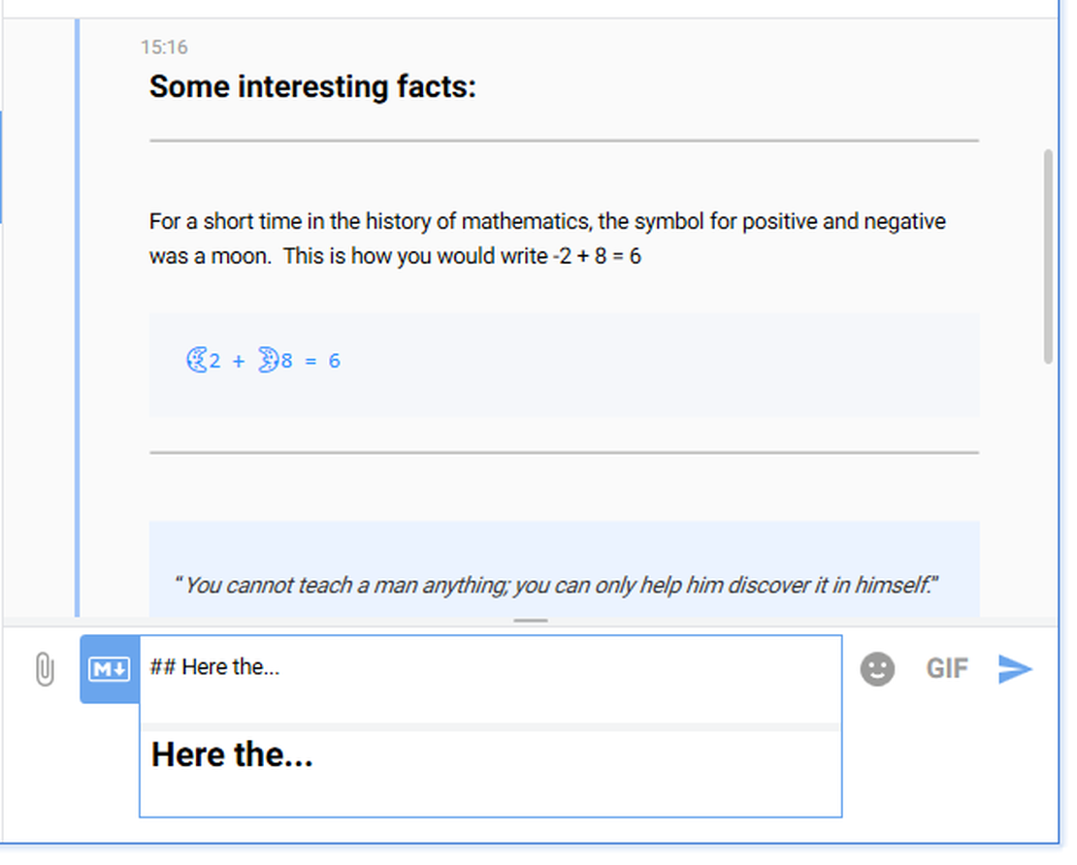Click the "Here the..." Markdown preview heading

[x=232, y=755]
